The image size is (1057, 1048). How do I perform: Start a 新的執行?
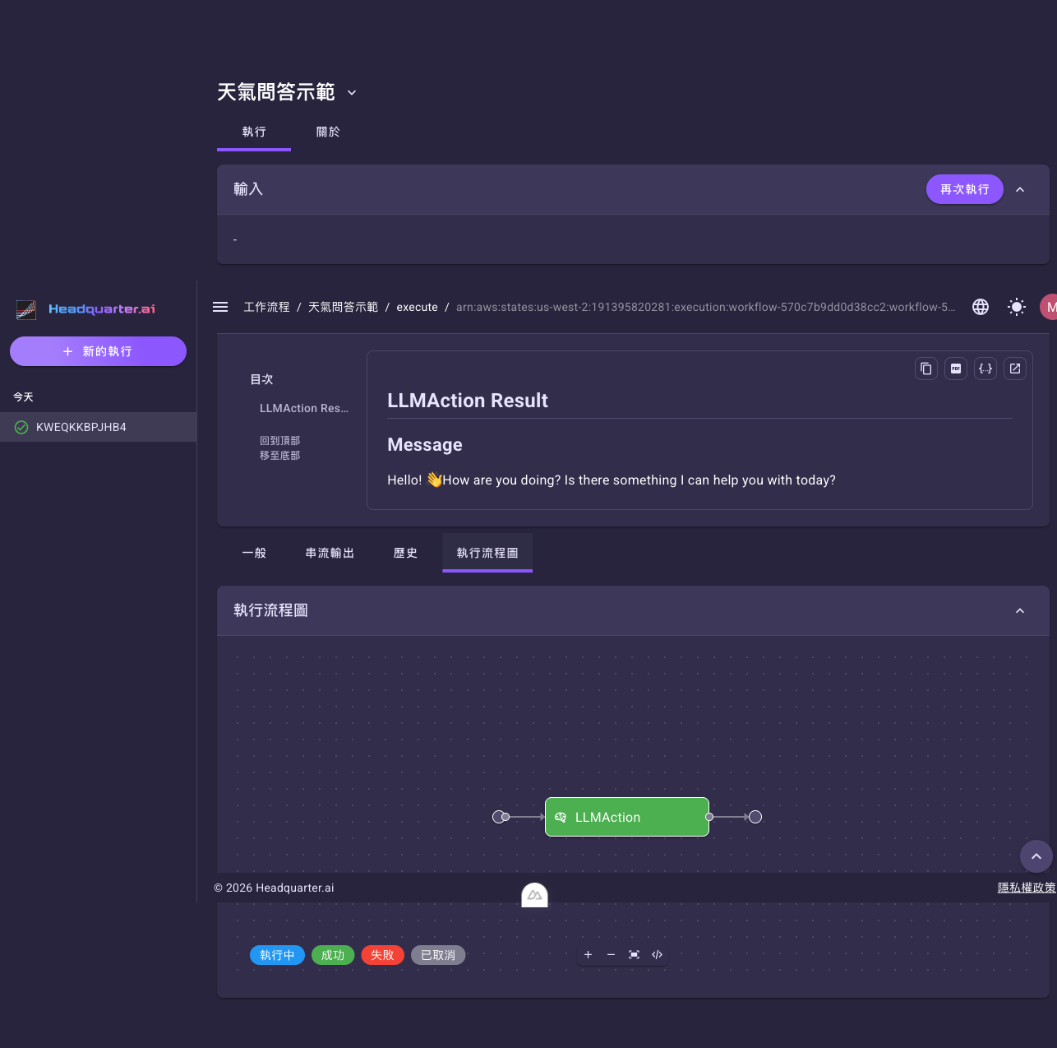click(98, 351)
